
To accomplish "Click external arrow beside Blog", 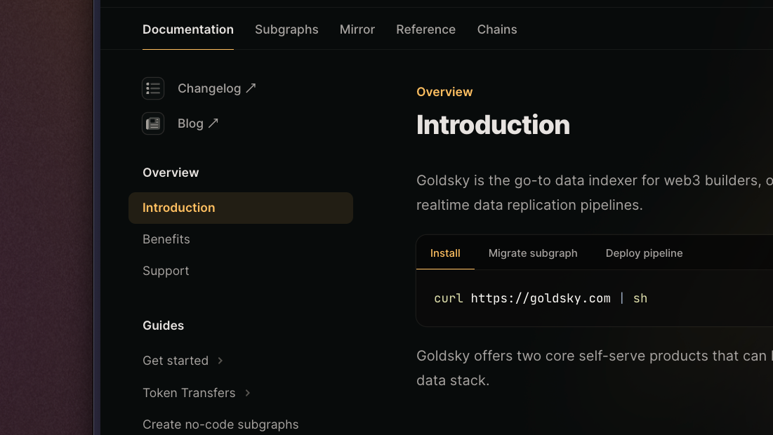I will 213,123.
